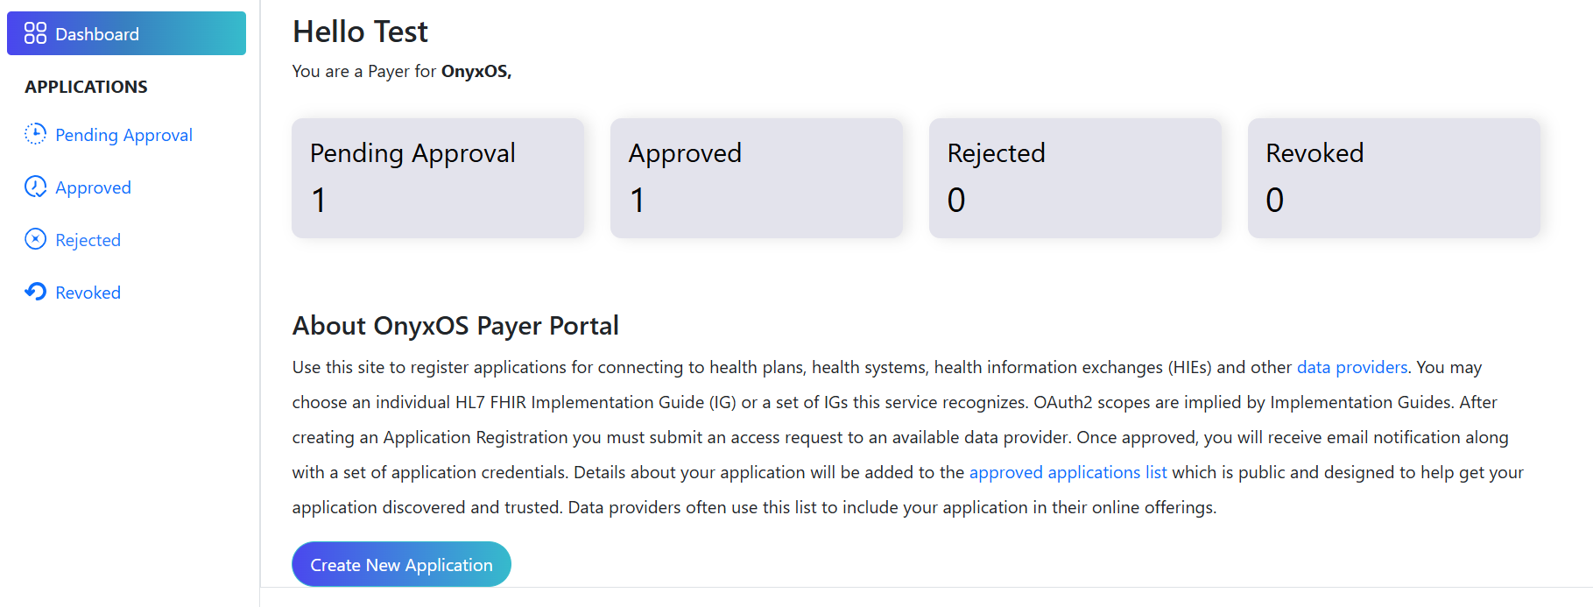Click the Revoked undo arrow icon
The width and height of the screenshot is (1593, 607).
coord(35,292)
